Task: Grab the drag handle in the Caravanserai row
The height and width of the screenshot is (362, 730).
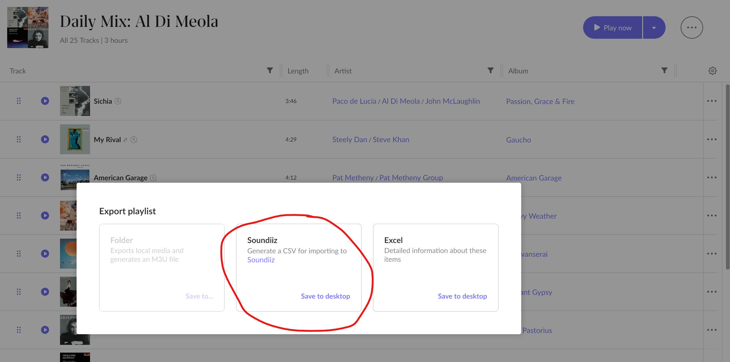Action: click(19, 254)
